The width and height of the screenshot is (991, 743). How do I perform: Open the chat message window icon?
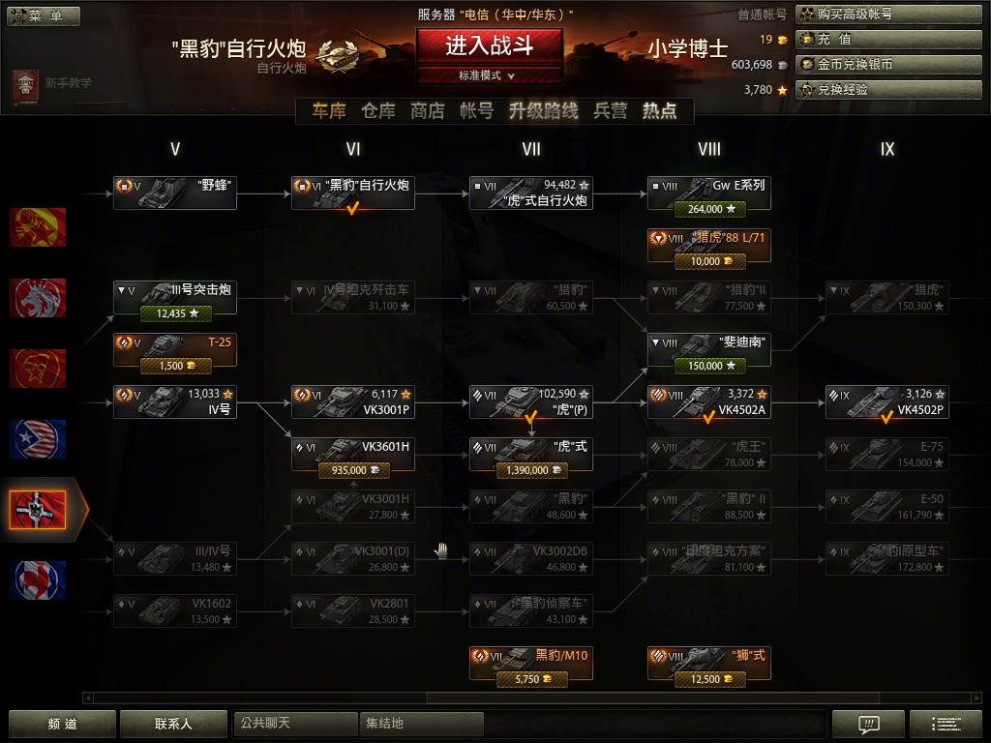[868, 724]
